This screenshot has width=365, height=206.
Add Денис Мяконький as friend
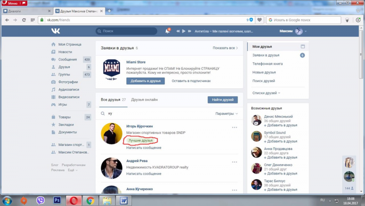pos(281,125)
